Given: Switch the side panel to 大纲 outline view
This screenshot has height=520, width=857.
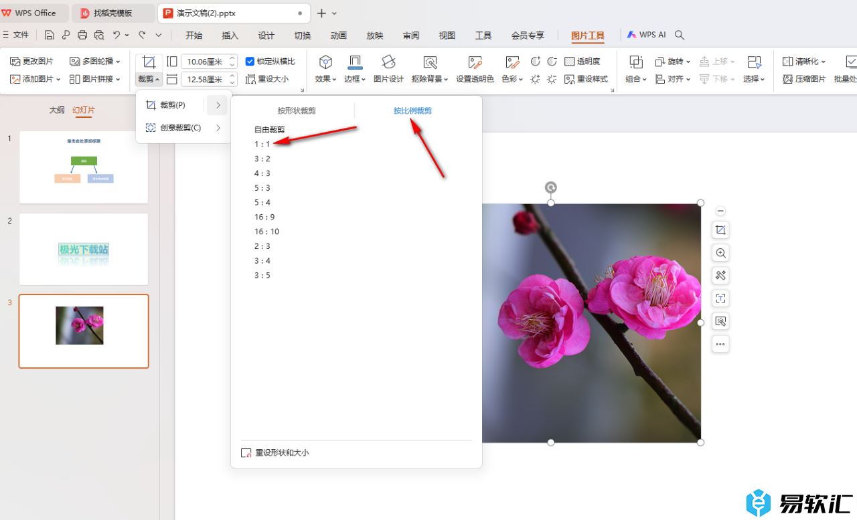Looking at the screenshot, I should [57, 110].
